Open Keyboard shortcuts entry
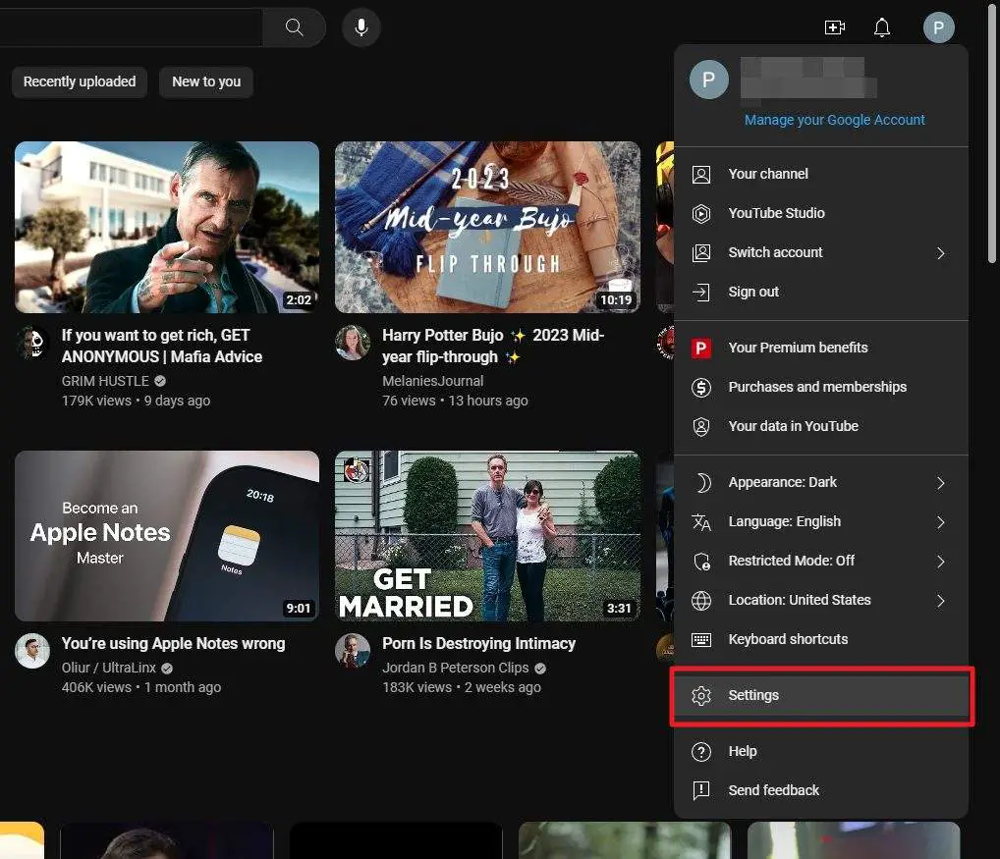Image resolution: width=1000 pixels, height=859 pixels. click(821, 640)
